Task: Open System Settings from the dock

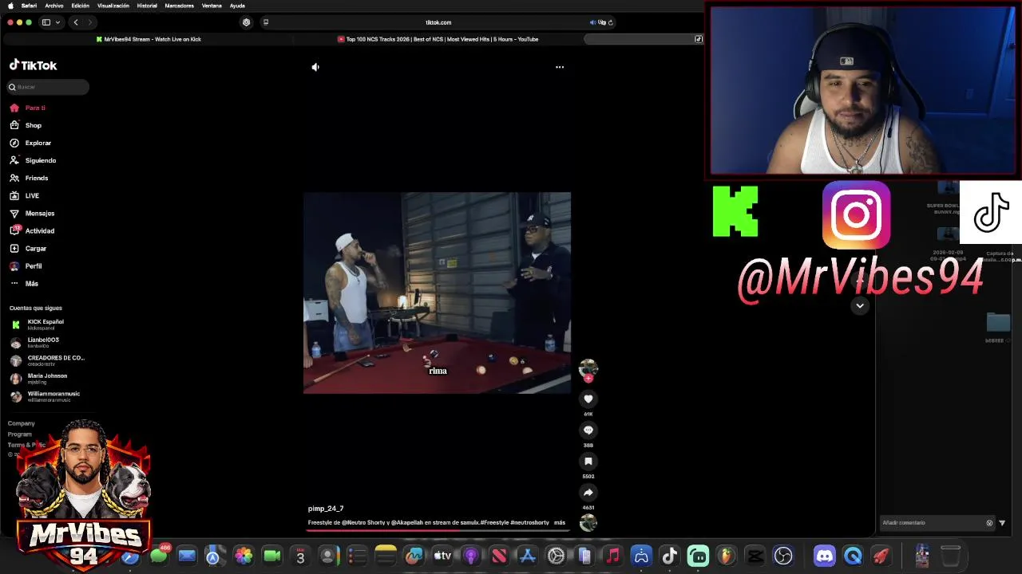Action: coord(556,556)
